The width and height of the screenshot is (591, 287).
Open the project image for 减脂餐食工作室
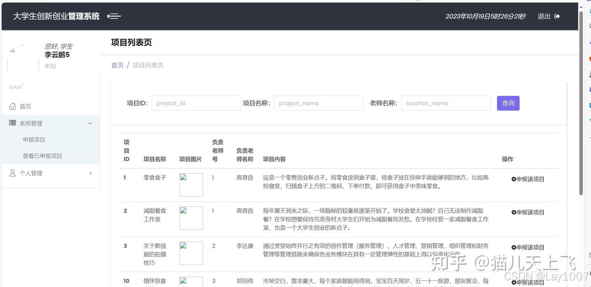coord(191,218)
